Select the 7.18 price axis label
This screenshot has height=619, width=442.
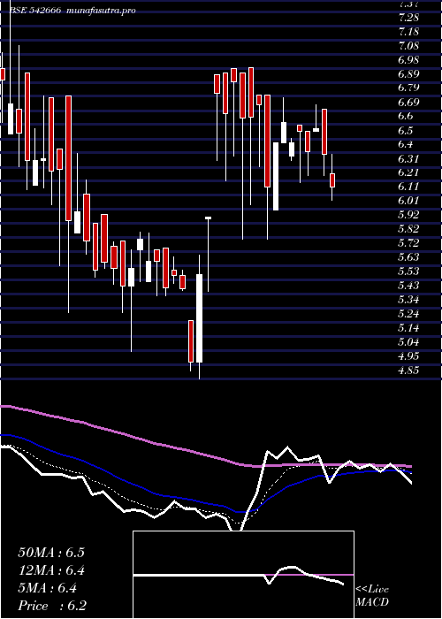tap(408, 32)
